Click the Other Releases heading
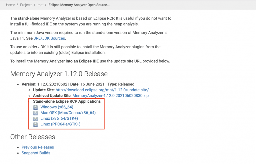This screenshot has width=256, height=164. (33, 137)
